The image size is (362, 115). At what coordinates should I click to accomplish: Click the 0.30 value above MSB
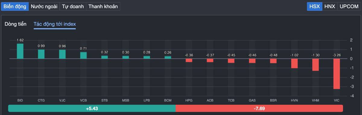pyautogui.click(x=126, y=52)
